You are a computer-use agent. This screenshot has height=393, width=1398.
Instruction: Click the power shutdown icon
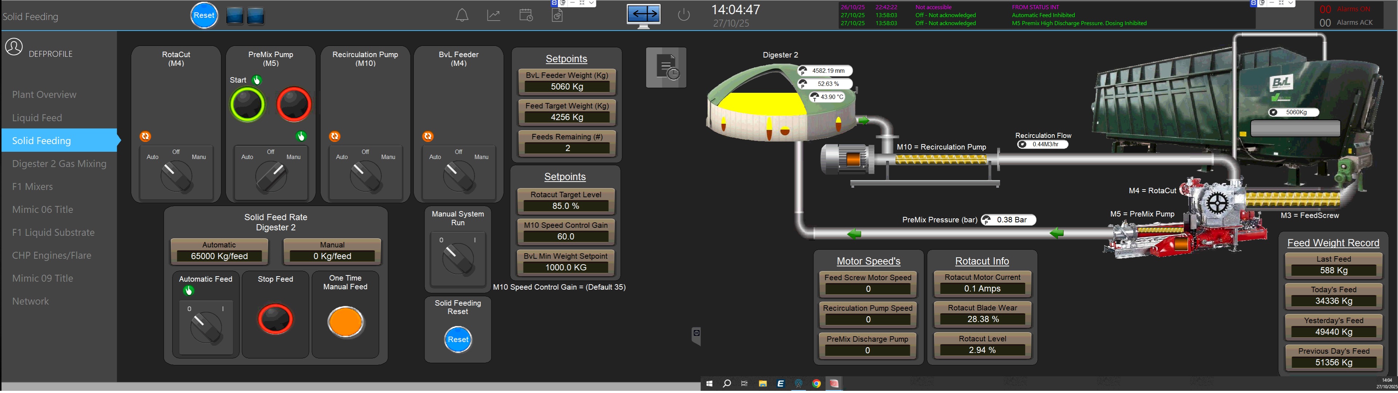pos(684,15)
